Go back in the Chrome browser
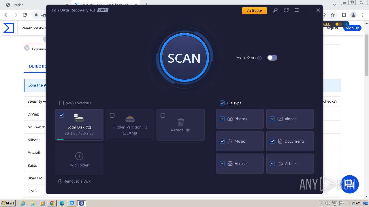This screenshot has width=369, height=207. pyautogui.click(x=6, y=15)
